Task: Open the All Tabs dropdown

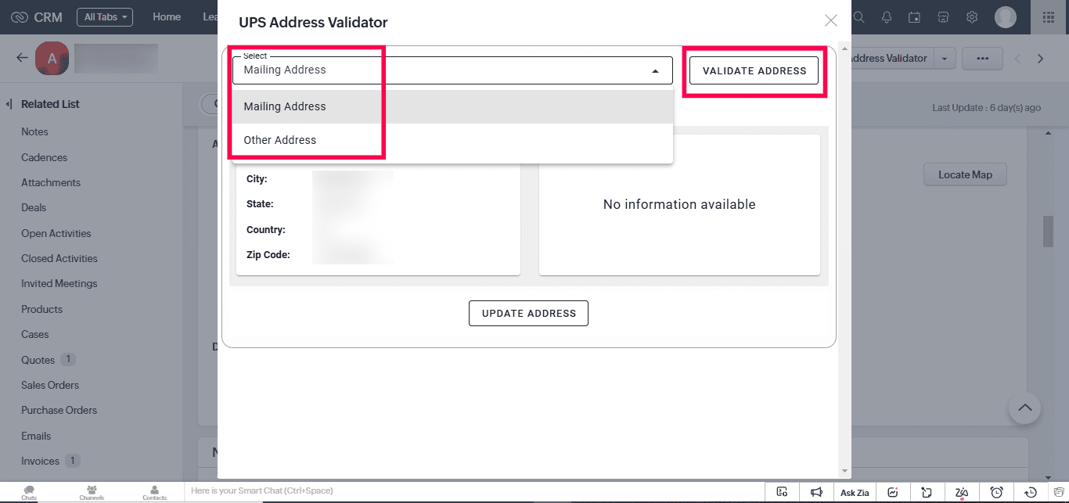Action: (105, 17)
